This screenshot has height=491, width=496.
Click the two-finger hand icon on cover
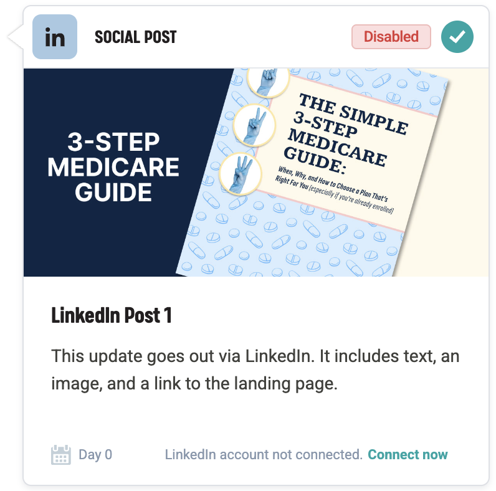255,125
